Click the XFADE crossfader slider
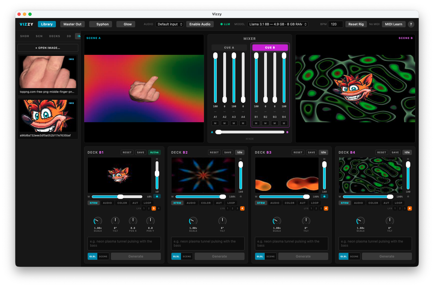This screenshot has height=287, width=434. tap(250, 132)
